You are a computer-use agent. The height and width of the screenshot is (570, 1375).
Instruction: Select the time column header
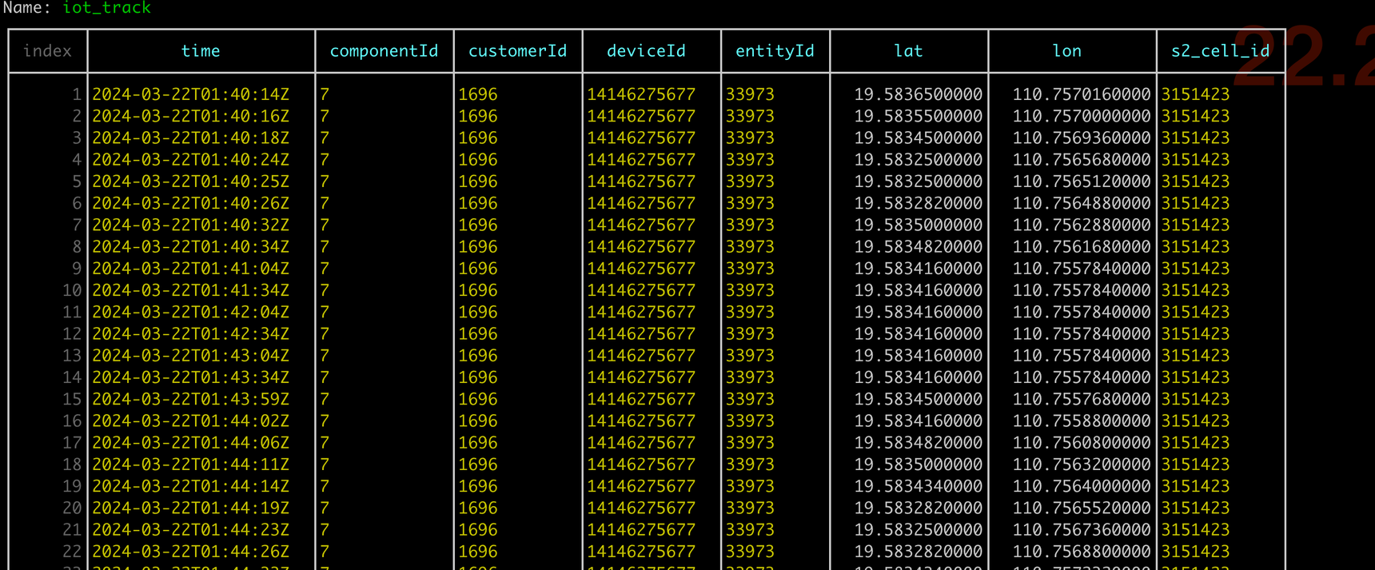[x=201, y=51]
